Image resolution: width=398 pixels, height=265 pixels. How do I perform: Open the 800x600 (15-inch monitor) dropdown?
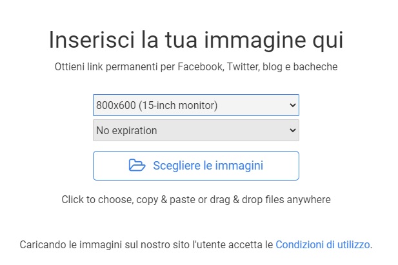pos(196,105)
